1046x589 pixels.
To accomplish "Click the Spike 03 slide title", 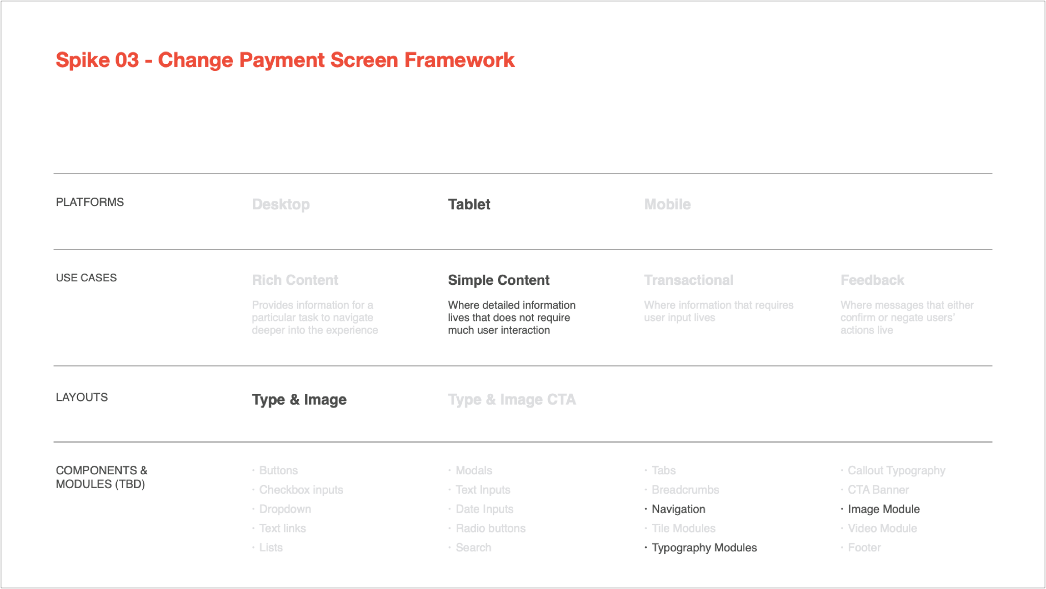I will (284, 60).
